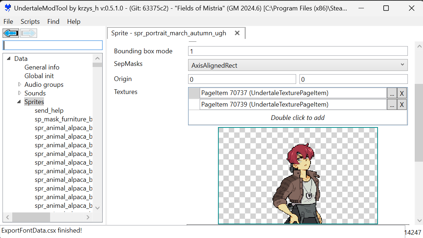423x238 pixels.
Task: Click the tree horizontal scroll left arrow
Action: [8, 217]
